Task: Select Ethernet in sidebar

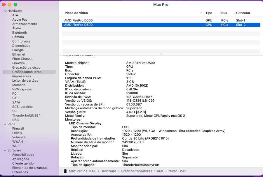Action: tap(19, 54)
